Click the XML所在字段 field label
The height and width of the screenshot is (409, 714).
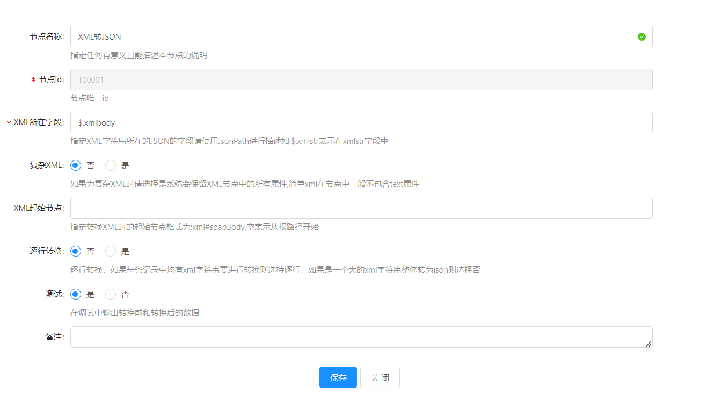(x=39, y=122)
